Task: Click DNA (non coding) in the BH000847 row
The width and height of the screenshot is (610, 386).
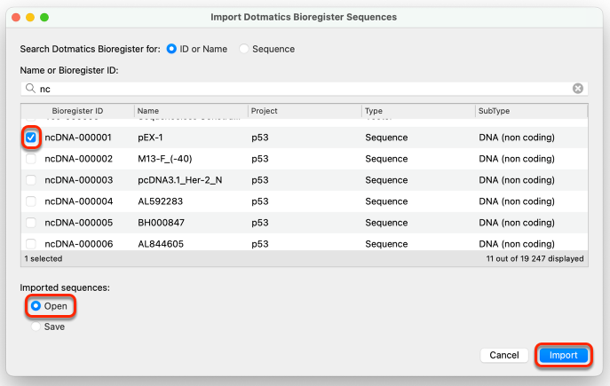Action: tap(517, 223)
